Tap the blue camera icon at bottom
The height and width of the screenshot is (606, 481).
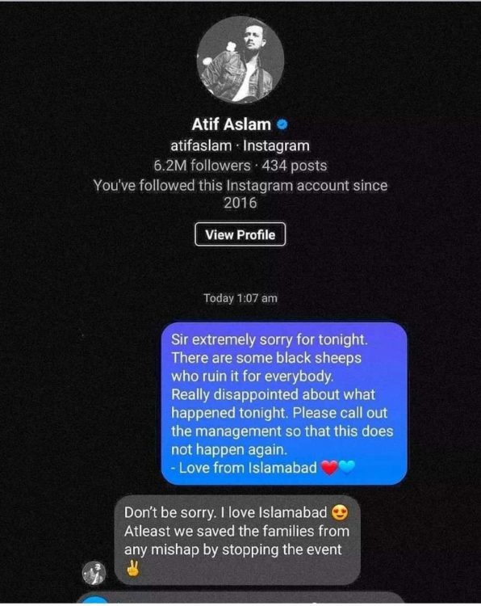94,600
